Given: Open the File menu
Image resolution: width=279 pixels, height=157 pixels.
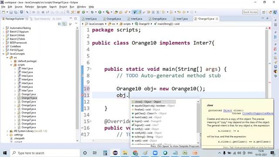Looking at the screenshot, I should pos(3,7).
